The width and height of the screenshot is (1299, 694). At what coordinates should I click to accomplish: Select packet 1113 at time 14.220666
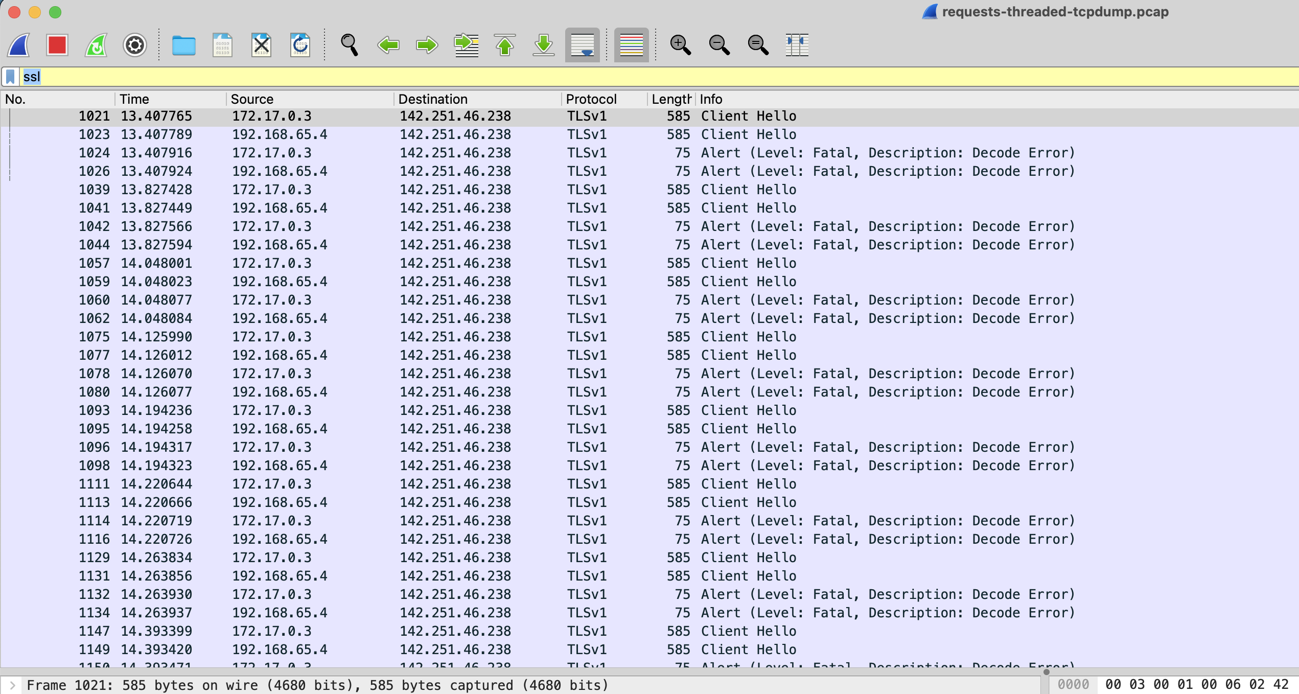coord(649,502)
